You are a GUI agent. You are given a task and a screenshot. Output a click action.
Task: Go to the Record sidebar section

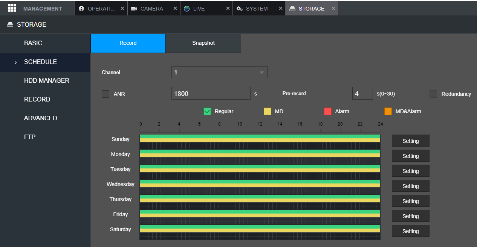[45, 100]
